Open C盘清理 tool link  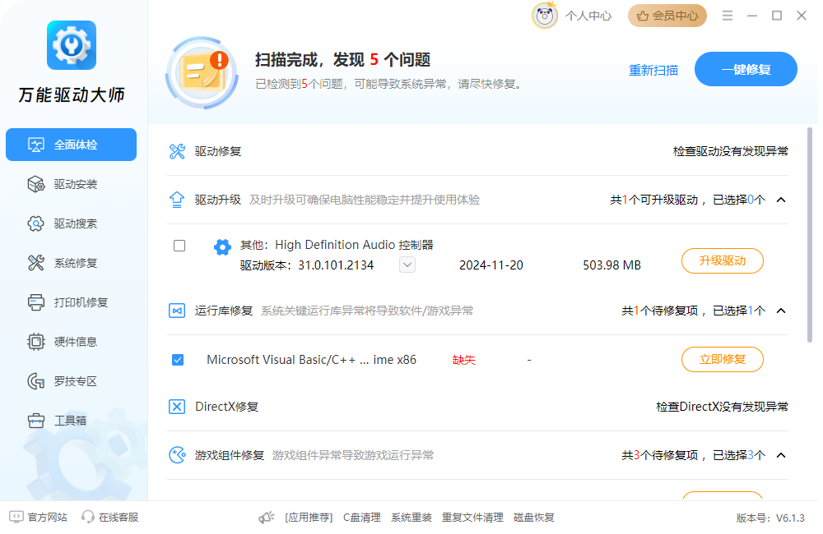pyautogui.click(x=362, y=518)
